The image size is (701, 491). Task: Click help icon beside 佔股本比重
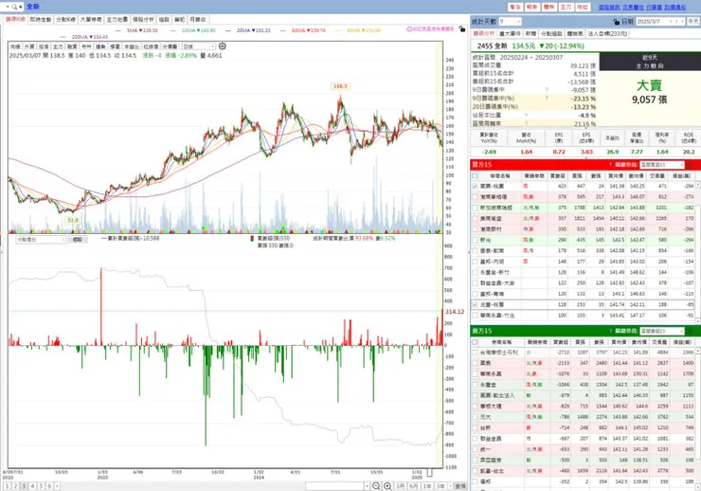pos(526,115)
